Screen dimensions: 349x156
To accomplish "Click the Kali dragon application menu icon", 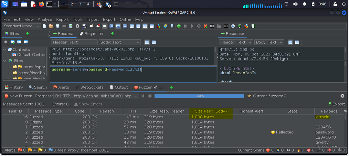I will [x=5, y=4].
